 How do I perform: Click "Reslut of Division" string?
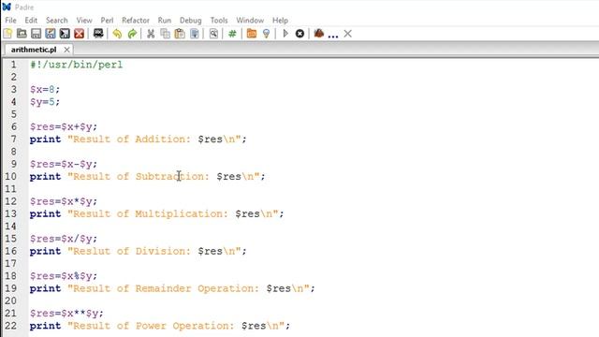point(129,251)
